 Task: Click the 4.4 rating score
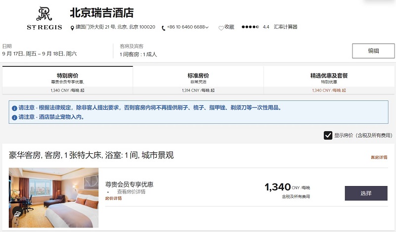(x=266, y=27)
